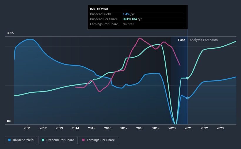Click the 2020 x-axis label

click(172, 128)
